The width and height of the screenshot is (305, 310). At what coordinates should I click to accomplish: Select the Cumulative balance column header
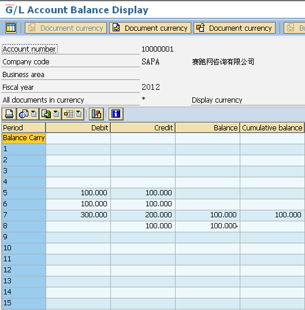pyautogui.click(x=272, y=127)
